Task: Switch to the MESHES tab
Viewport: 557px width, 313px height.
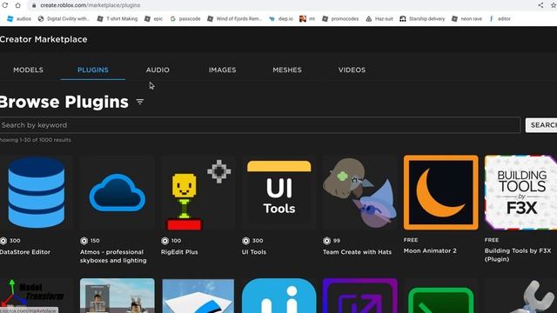Action: point(287,70)
